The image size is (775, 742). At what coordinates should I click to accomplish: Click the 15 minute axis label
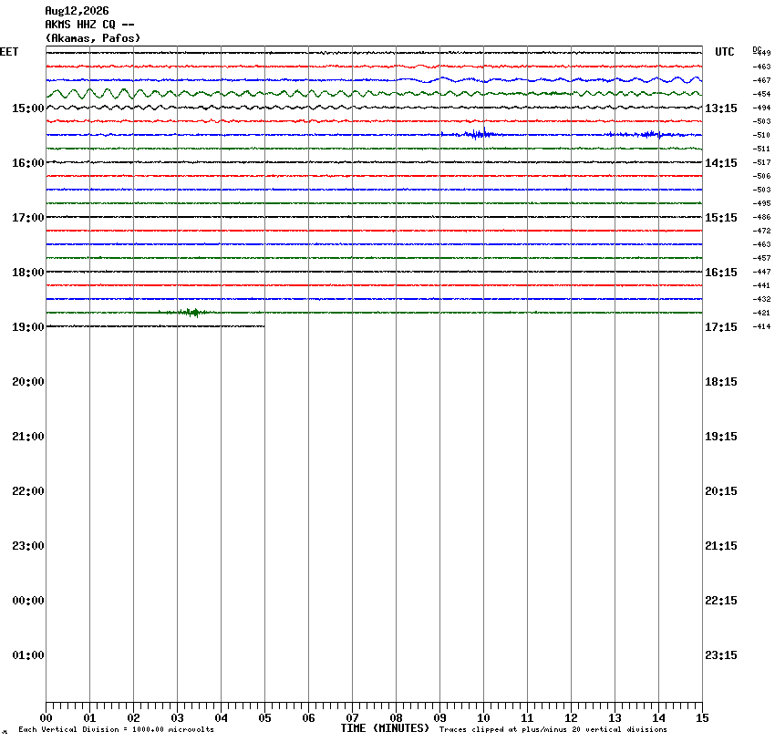tap(702, 719)
